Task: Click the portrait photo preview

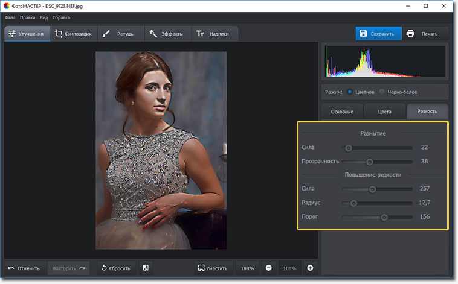Action: pyautogui.click(x=161, y=150)
